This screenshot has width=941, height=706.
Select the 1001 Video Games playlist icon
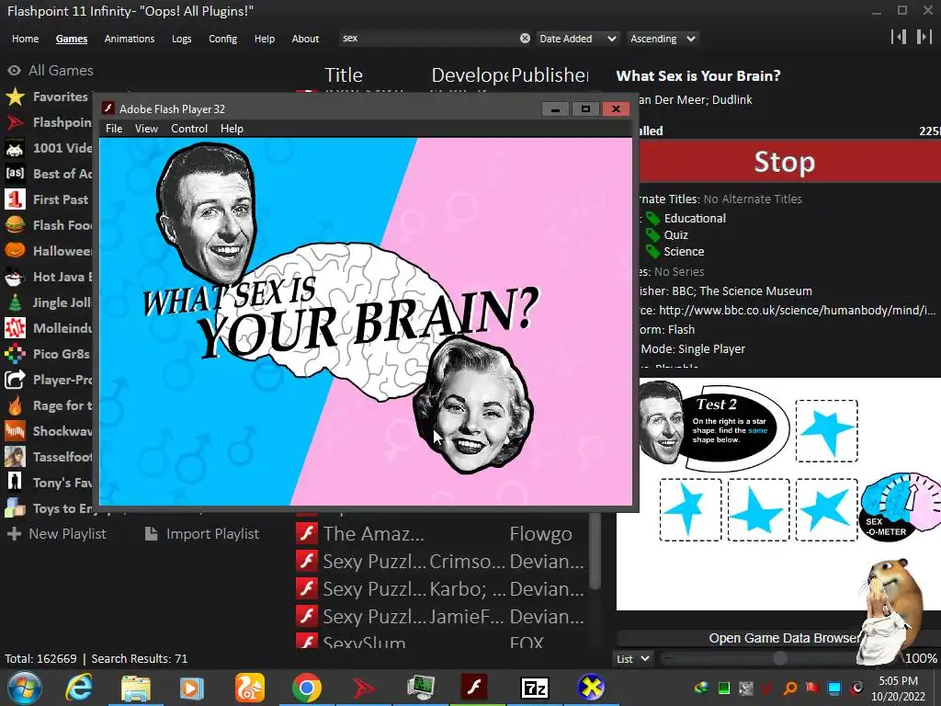(x=15, y=148)
